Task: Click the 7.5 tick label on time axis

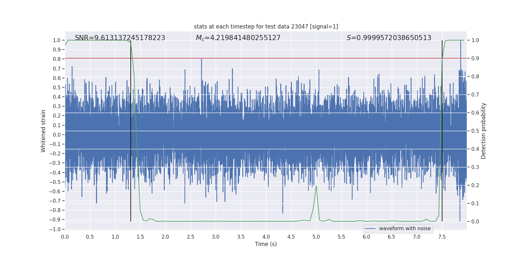Action: point(442,237)
